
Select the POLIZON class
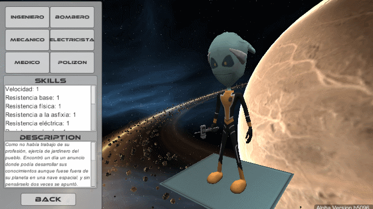[72, 62]
